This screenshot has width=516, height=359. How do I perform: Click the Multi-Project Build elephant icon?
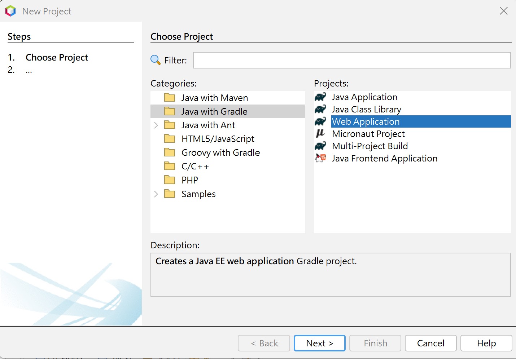[x=320, y=146]
